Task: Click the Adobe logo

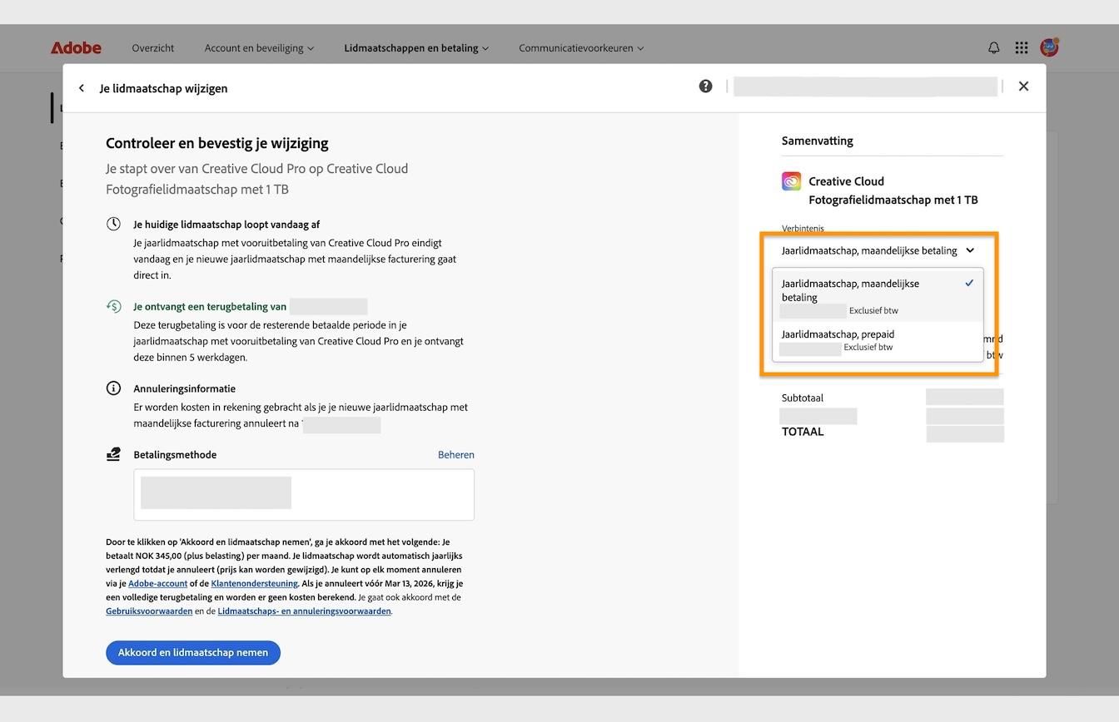Action: [x=76, y=48]
